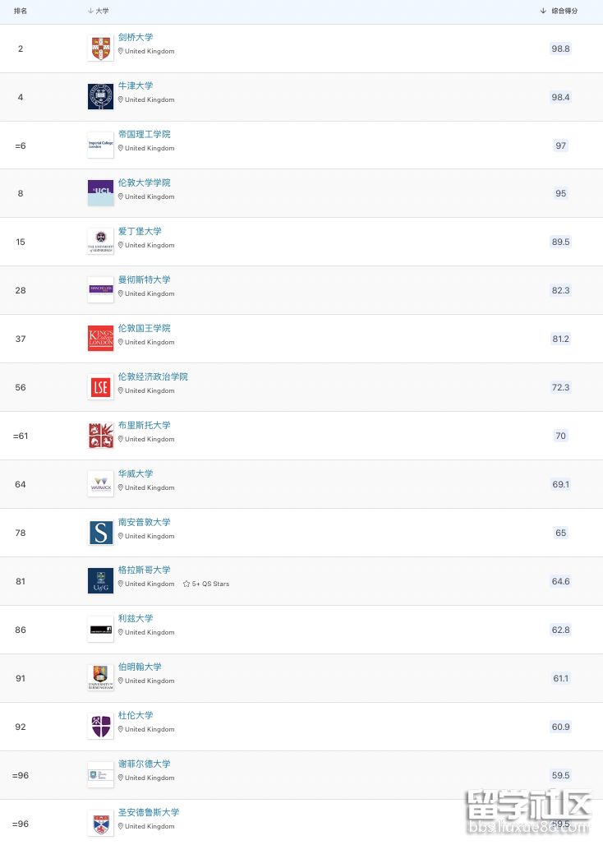603x845 pixels.
Task: Click the Warwick University logo
Action: coord(100,484)
